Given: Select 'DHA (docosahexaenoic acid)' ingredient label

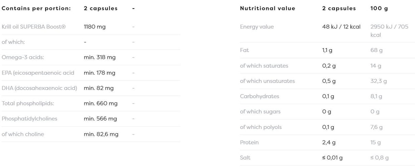Looking at the screenshot, I should (39, 88).
